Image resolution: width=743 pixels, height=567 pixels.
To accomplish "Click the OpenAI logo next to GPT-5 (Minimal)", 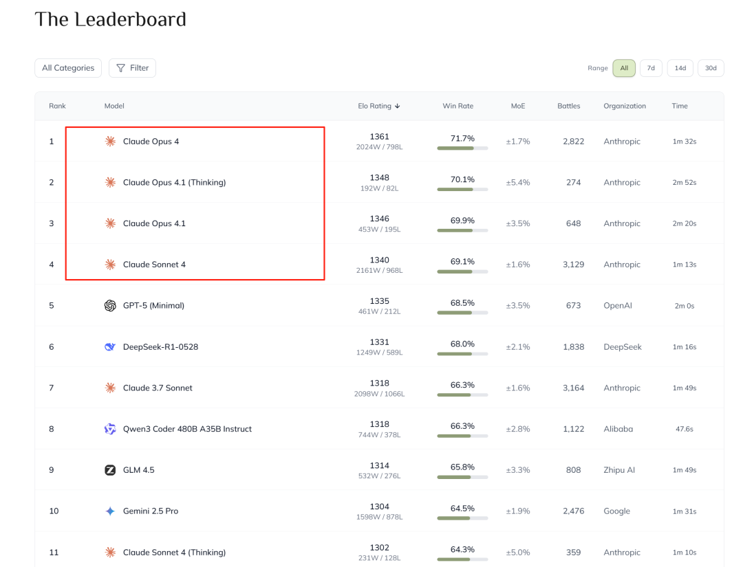I will tap(110, 306).
